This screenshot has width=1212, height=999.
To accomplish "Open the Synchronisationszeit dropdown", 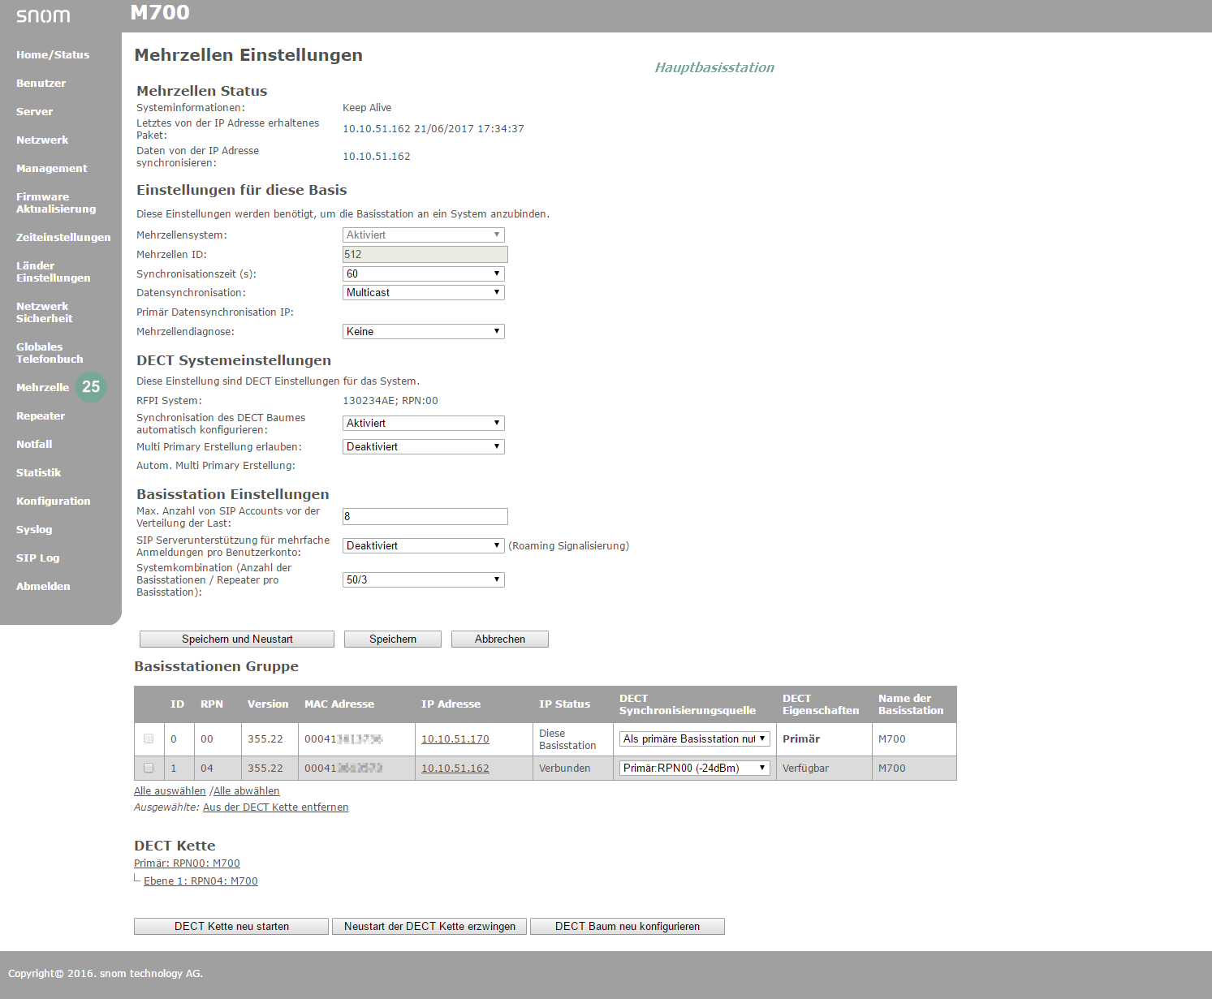I will (x=423, y=274).
